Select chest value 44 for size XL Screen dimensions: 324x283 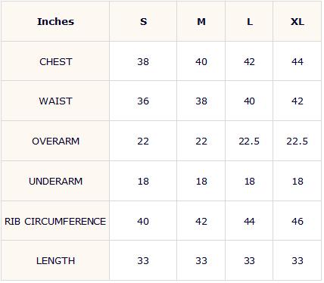click(298, 62)
